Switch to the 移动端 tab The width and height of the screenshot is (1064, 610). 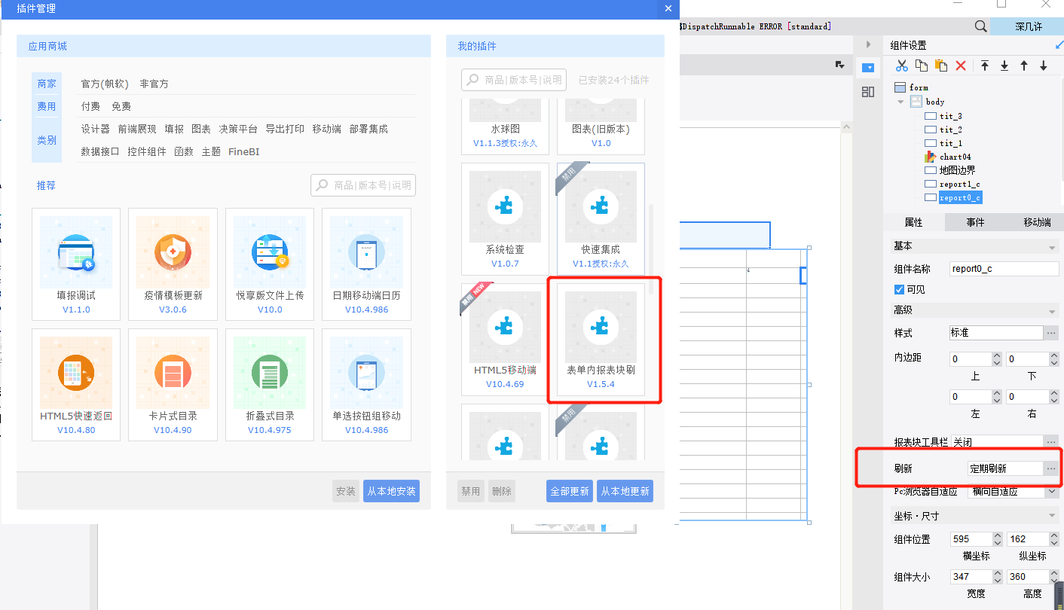(x=1037, y=222)
